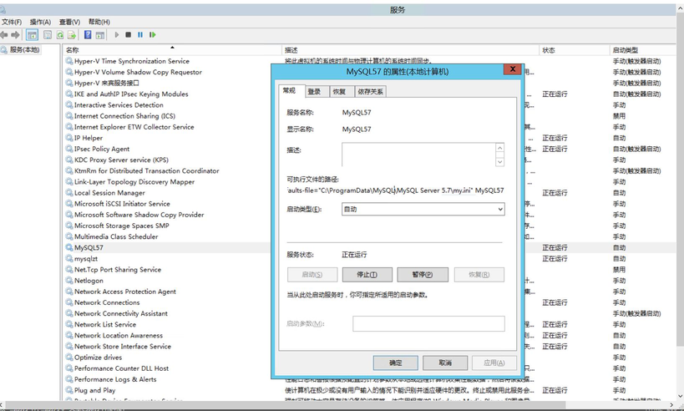
Task: Click the gear icon beside Network Connections
Action: [x=69, y=302]
